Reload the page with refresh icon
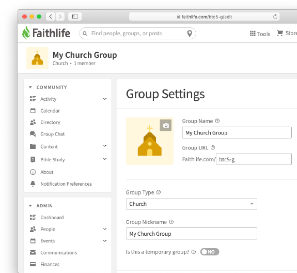Screen dimensions: 297x273 coord(275,17)
